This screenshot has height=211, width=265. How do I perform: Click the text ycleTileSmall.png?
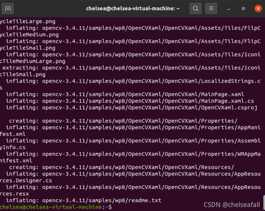28,48
